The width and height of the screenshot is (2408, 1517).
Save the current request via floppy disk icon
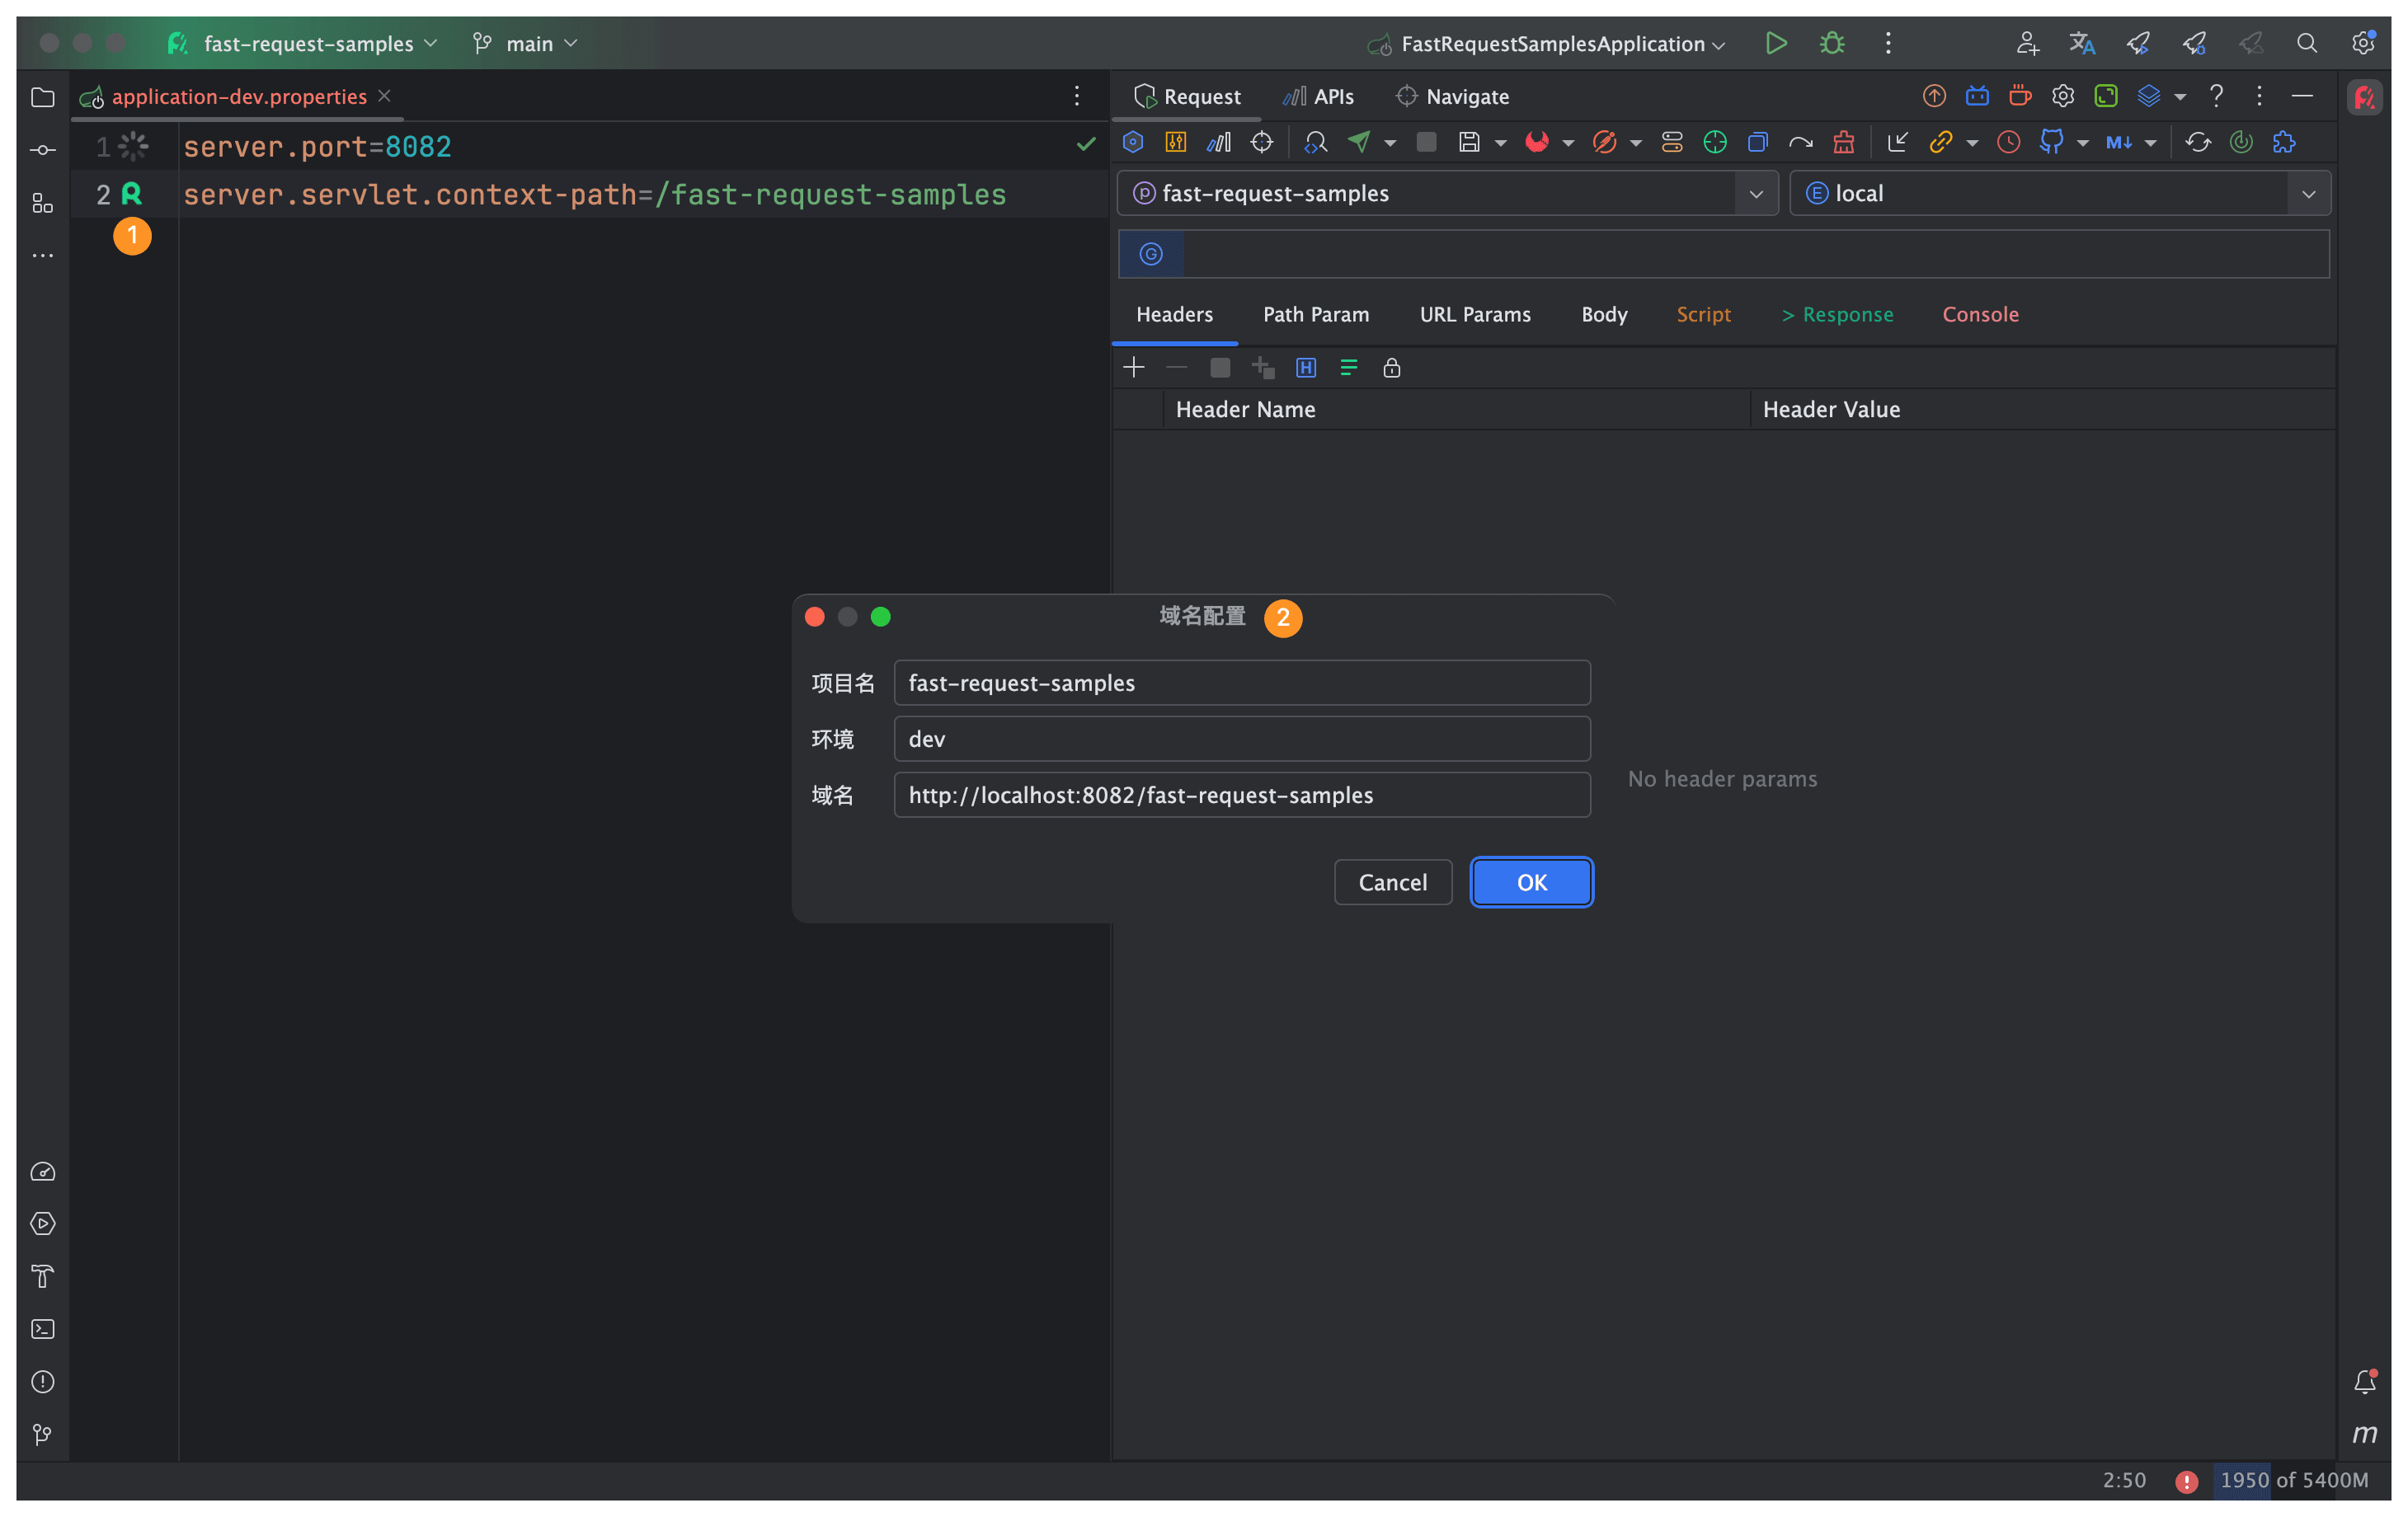click(x=1472, y=142)
